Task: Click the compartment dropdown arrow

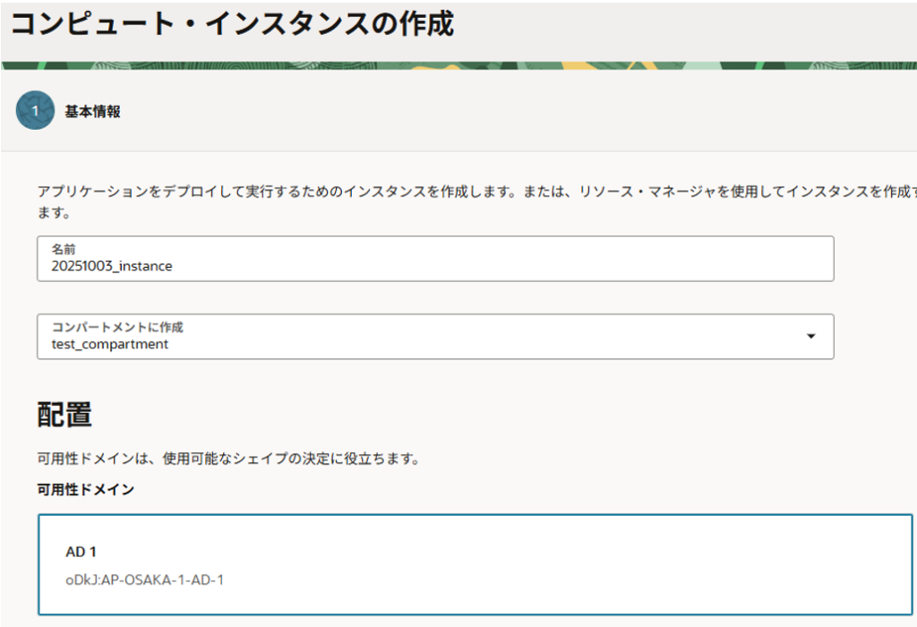Action: tap(810, 336)
